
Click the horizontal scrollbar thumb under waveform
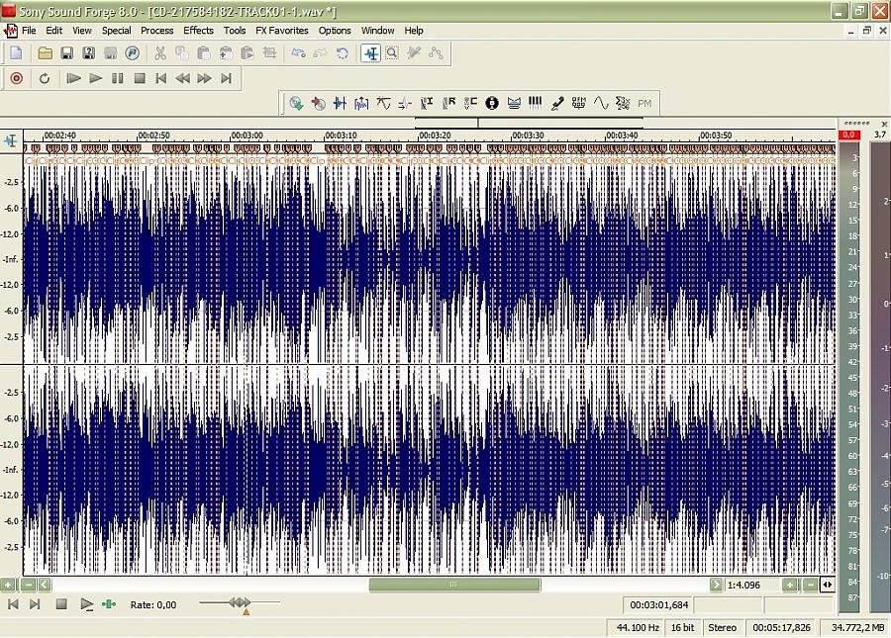(454, 585)
